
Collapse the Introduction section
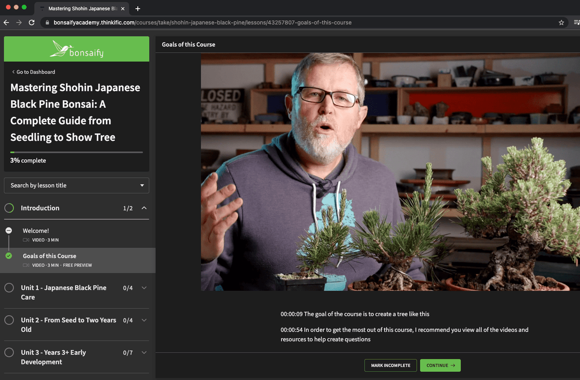coord(143,208)
